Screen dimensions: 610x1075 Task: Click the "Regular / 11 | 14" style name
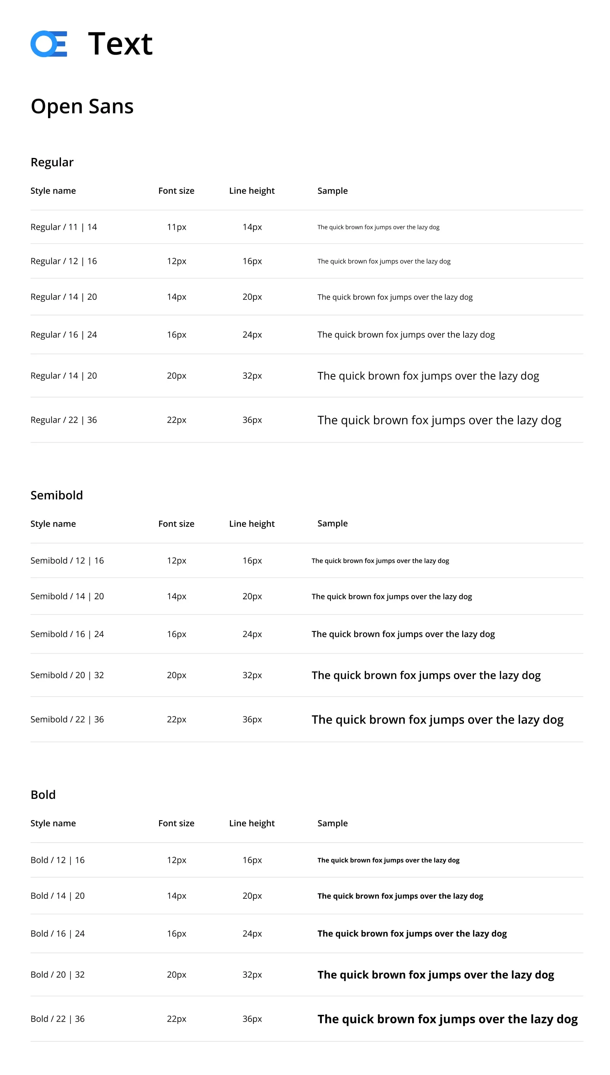click(x=64, y=227)
